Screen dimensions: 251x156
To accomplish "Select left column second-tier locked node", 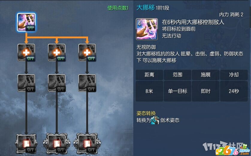I will (x=26, y=83).
